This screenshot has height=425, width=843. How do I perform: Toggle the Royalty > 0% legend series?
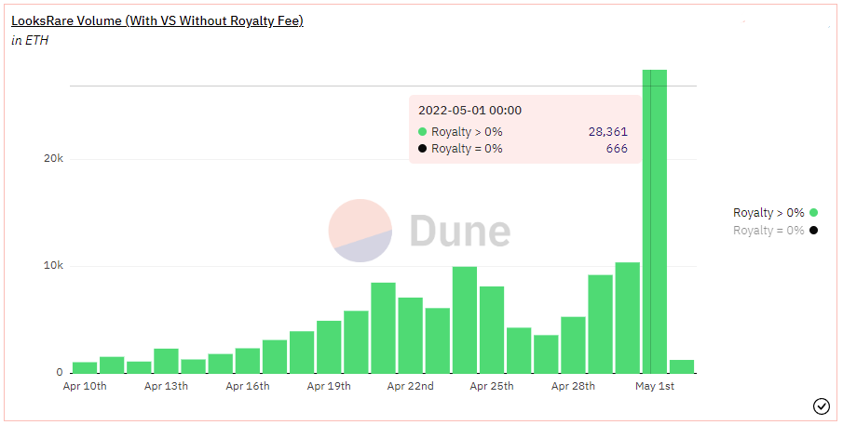(x=775, y=212)
